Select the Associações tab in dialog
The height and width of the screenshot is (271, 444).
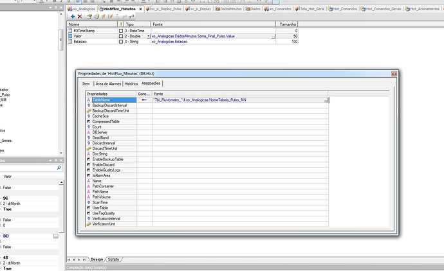click(x=151, y=83)
